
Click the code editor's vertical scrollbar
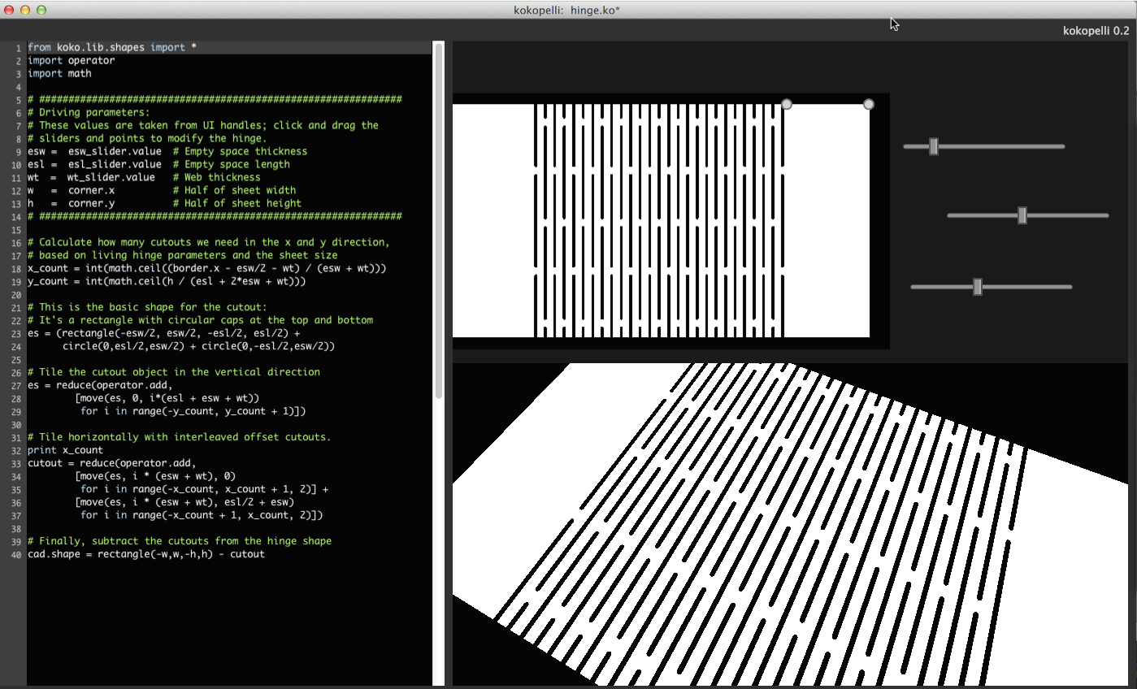click(439, 219)
